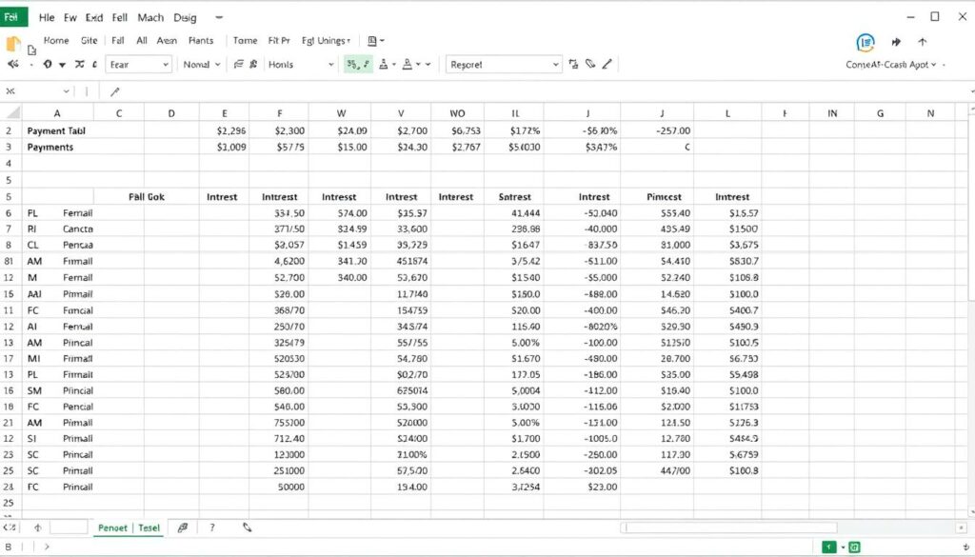Click the clipboard Paste icon
The image size is (975, 557).
click(x=13, y=44)
